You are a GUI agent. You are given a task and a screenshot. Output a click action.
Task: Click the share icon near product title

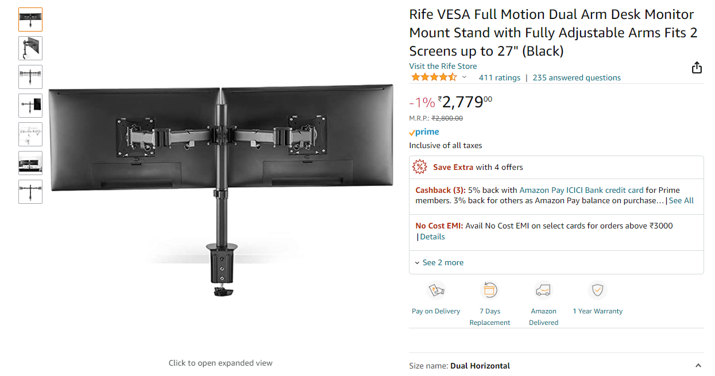click(697, 67)
